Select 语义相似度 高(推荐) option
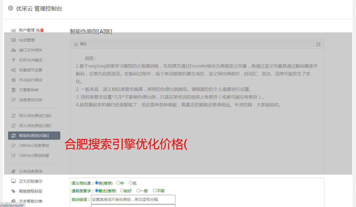 (x=97, y=183)
